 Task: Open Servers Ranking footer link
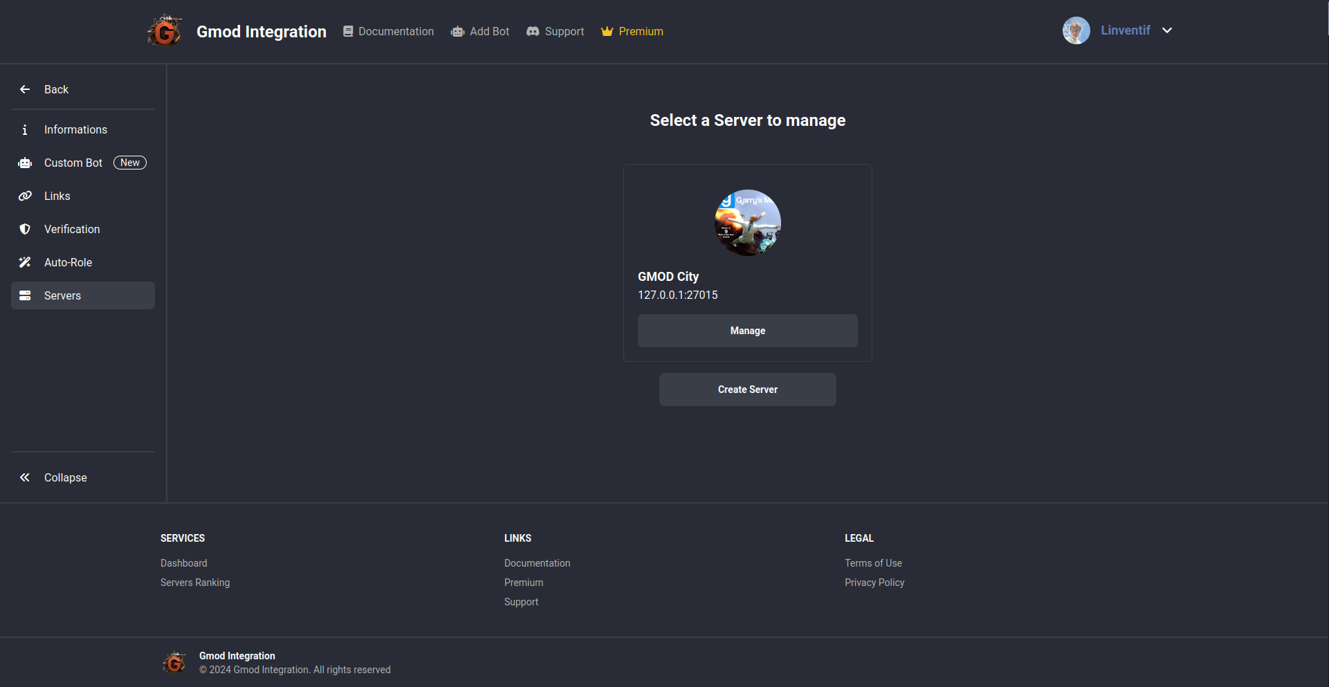195,583
